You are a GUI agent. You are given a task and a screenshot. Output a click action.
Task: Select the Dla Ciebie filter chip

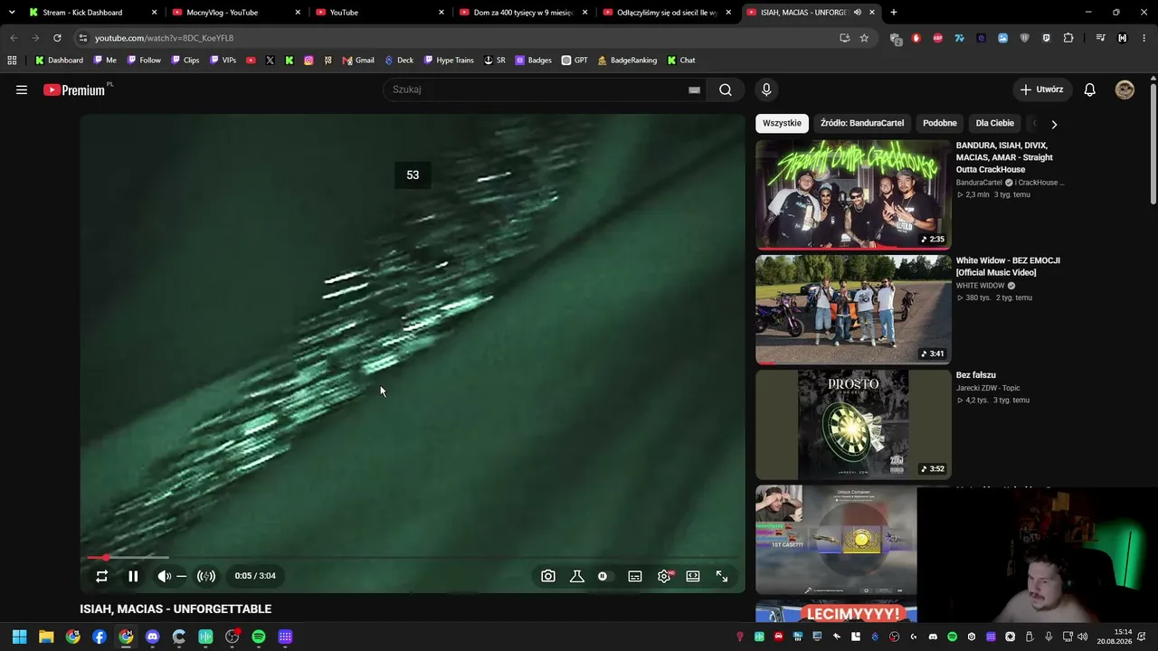(995, 123)
